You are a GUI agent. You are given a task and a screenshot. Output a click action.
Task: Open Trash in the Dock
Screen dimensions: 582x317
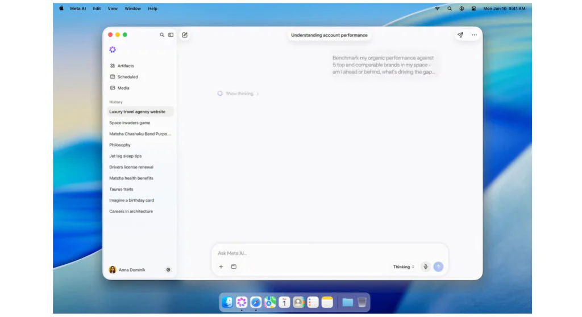(362, 302)
